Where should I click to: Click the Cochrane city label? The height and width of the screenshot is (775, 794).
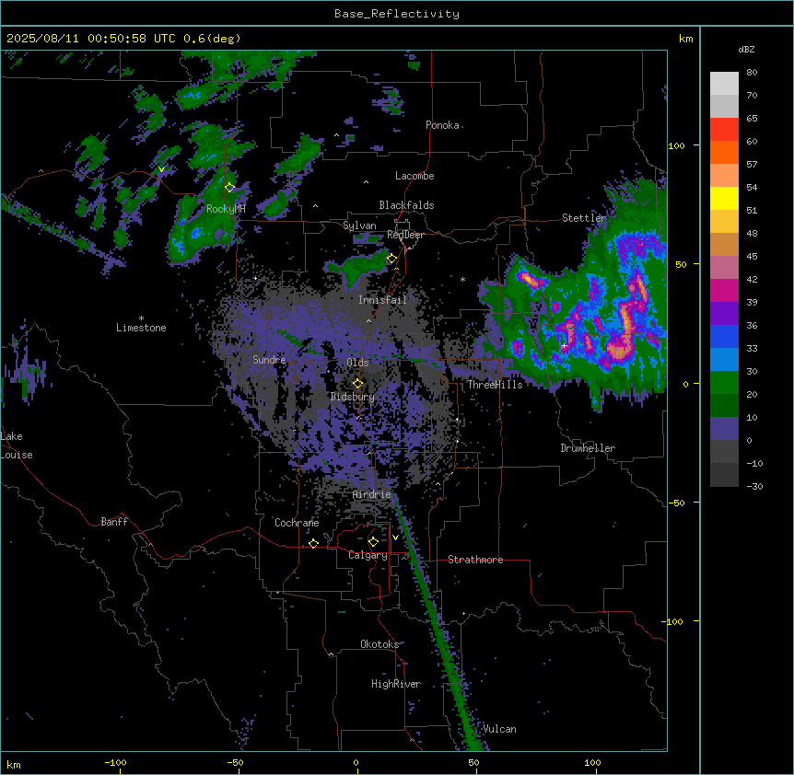click(x=297, y=523)
